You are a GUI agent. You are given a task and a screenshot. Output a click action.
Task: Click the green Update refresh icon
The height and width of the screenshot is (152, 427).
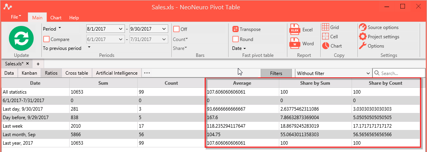pyautogui.click(x=21, y=38)
